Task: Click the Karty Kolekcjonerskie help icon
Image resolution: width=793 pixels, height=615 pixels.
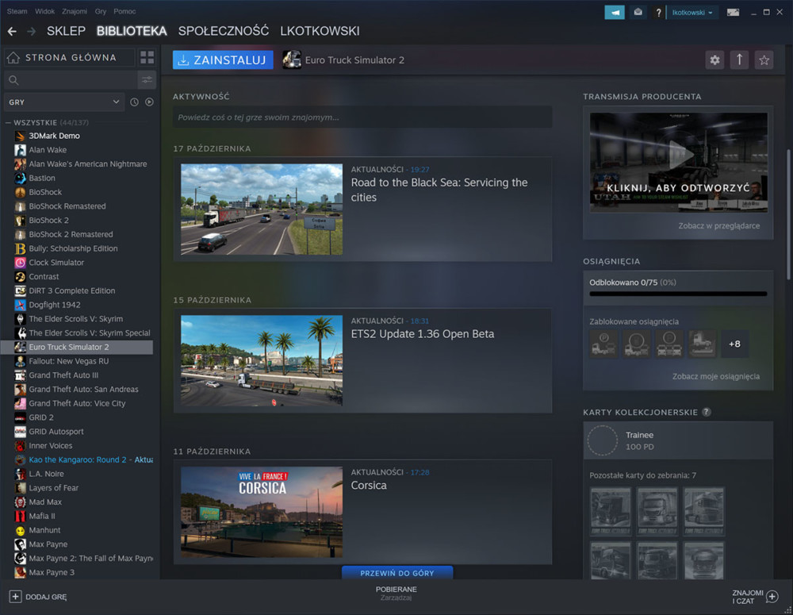Action: pos(707,412)
